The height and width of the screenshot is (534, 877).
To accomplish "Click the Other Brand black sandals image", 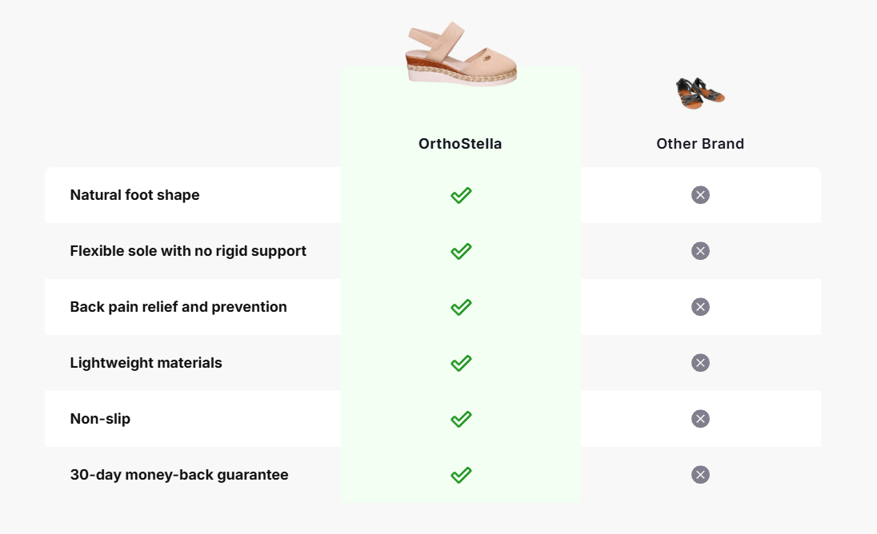I will (x=700, y=93).
